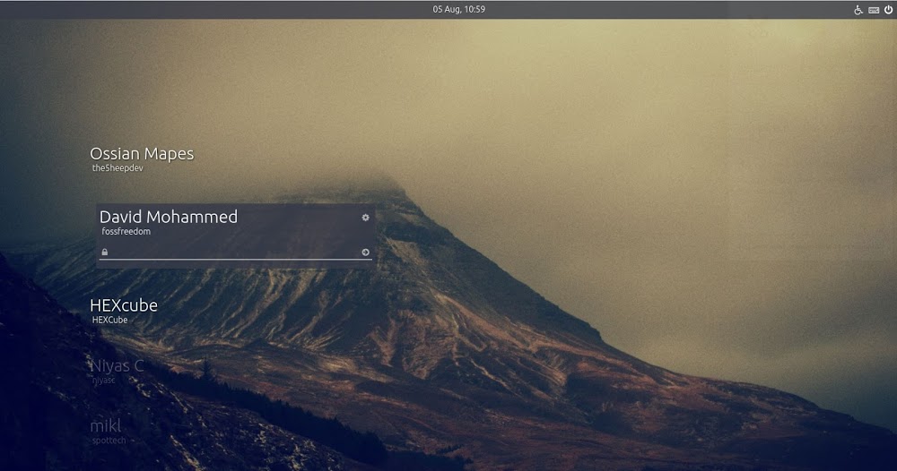Click the fossfreedom username label
The width and height of the screenshot is (897, 471).
pos(126,232)
